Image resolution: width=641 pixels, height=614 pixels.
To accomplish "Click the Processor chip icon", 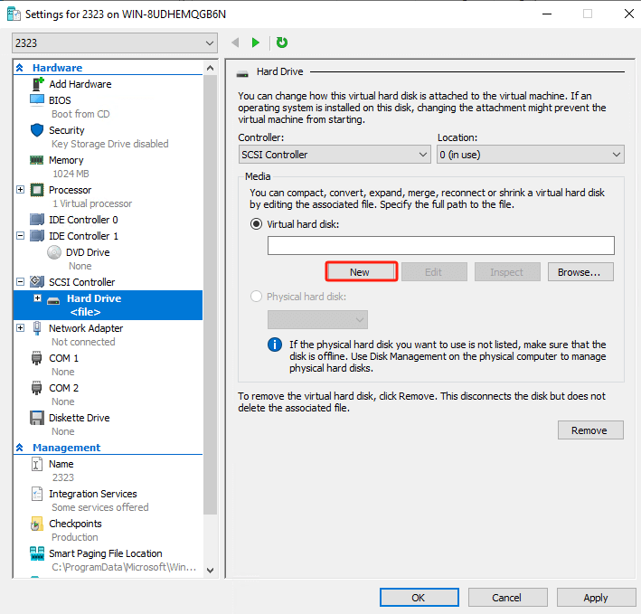I will pyautogui.click(x=37, y=190).
